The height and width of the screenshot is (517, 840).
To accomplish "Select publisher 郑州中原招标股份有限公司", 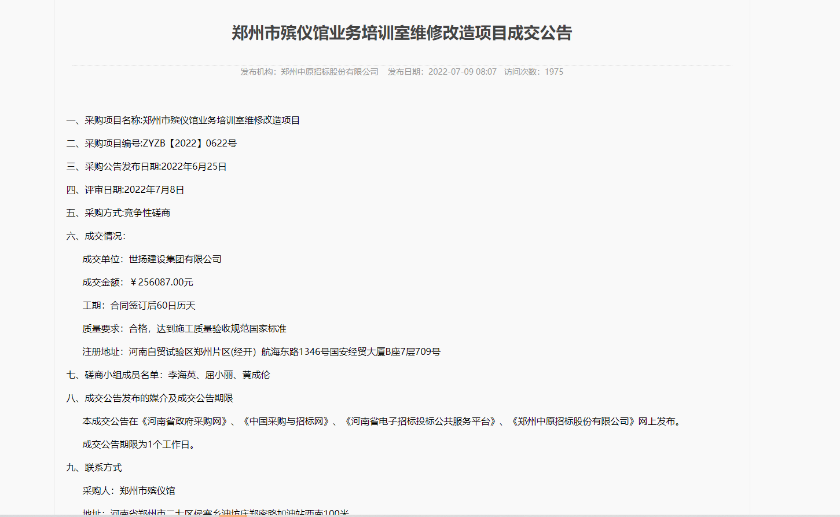I will [328, 72].
